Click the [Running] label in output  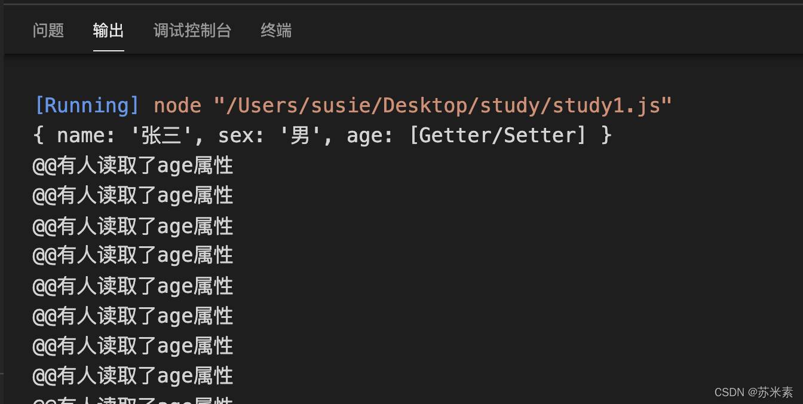[x=87, y=106]
